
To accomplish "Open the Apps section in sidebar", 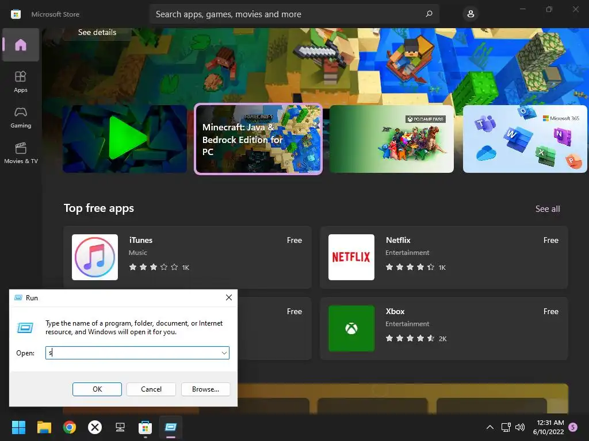I will point(21,82).
